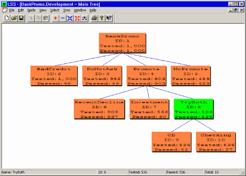Click the Copy toolbar icon

click(x=38, y=18)
